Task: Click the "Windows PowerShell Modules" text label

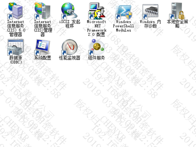Action: click(123, 26)
